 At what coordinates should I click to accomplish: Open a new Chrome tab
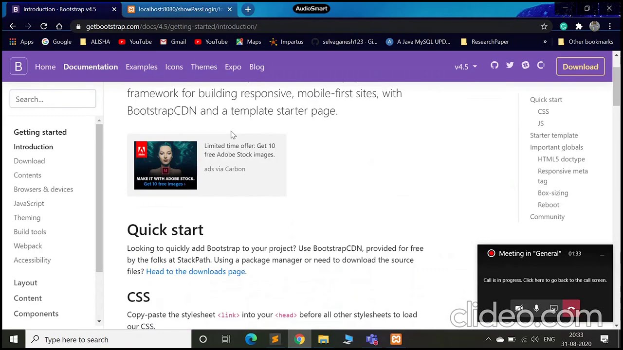[x=248, y=9]
